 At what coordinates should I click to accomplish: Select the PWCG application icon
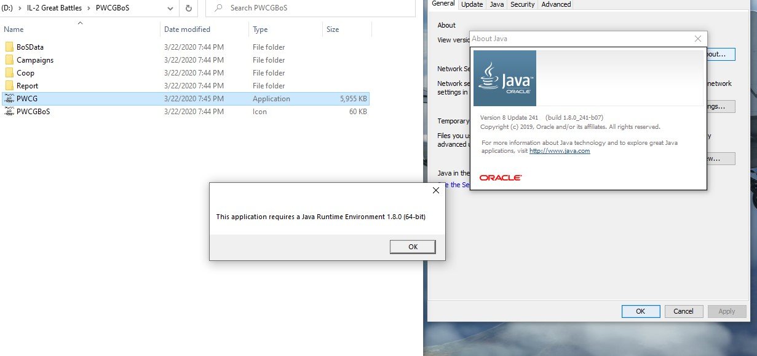(x=9, y=99)
